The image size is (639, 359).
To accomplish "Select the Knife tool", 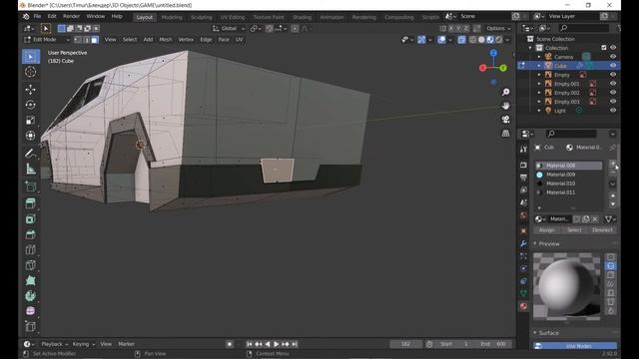I will click(31, 265).
